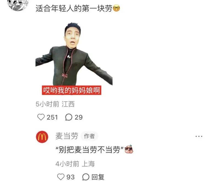
Task: Tap the 93 like count number
Action: click(70, 177)
